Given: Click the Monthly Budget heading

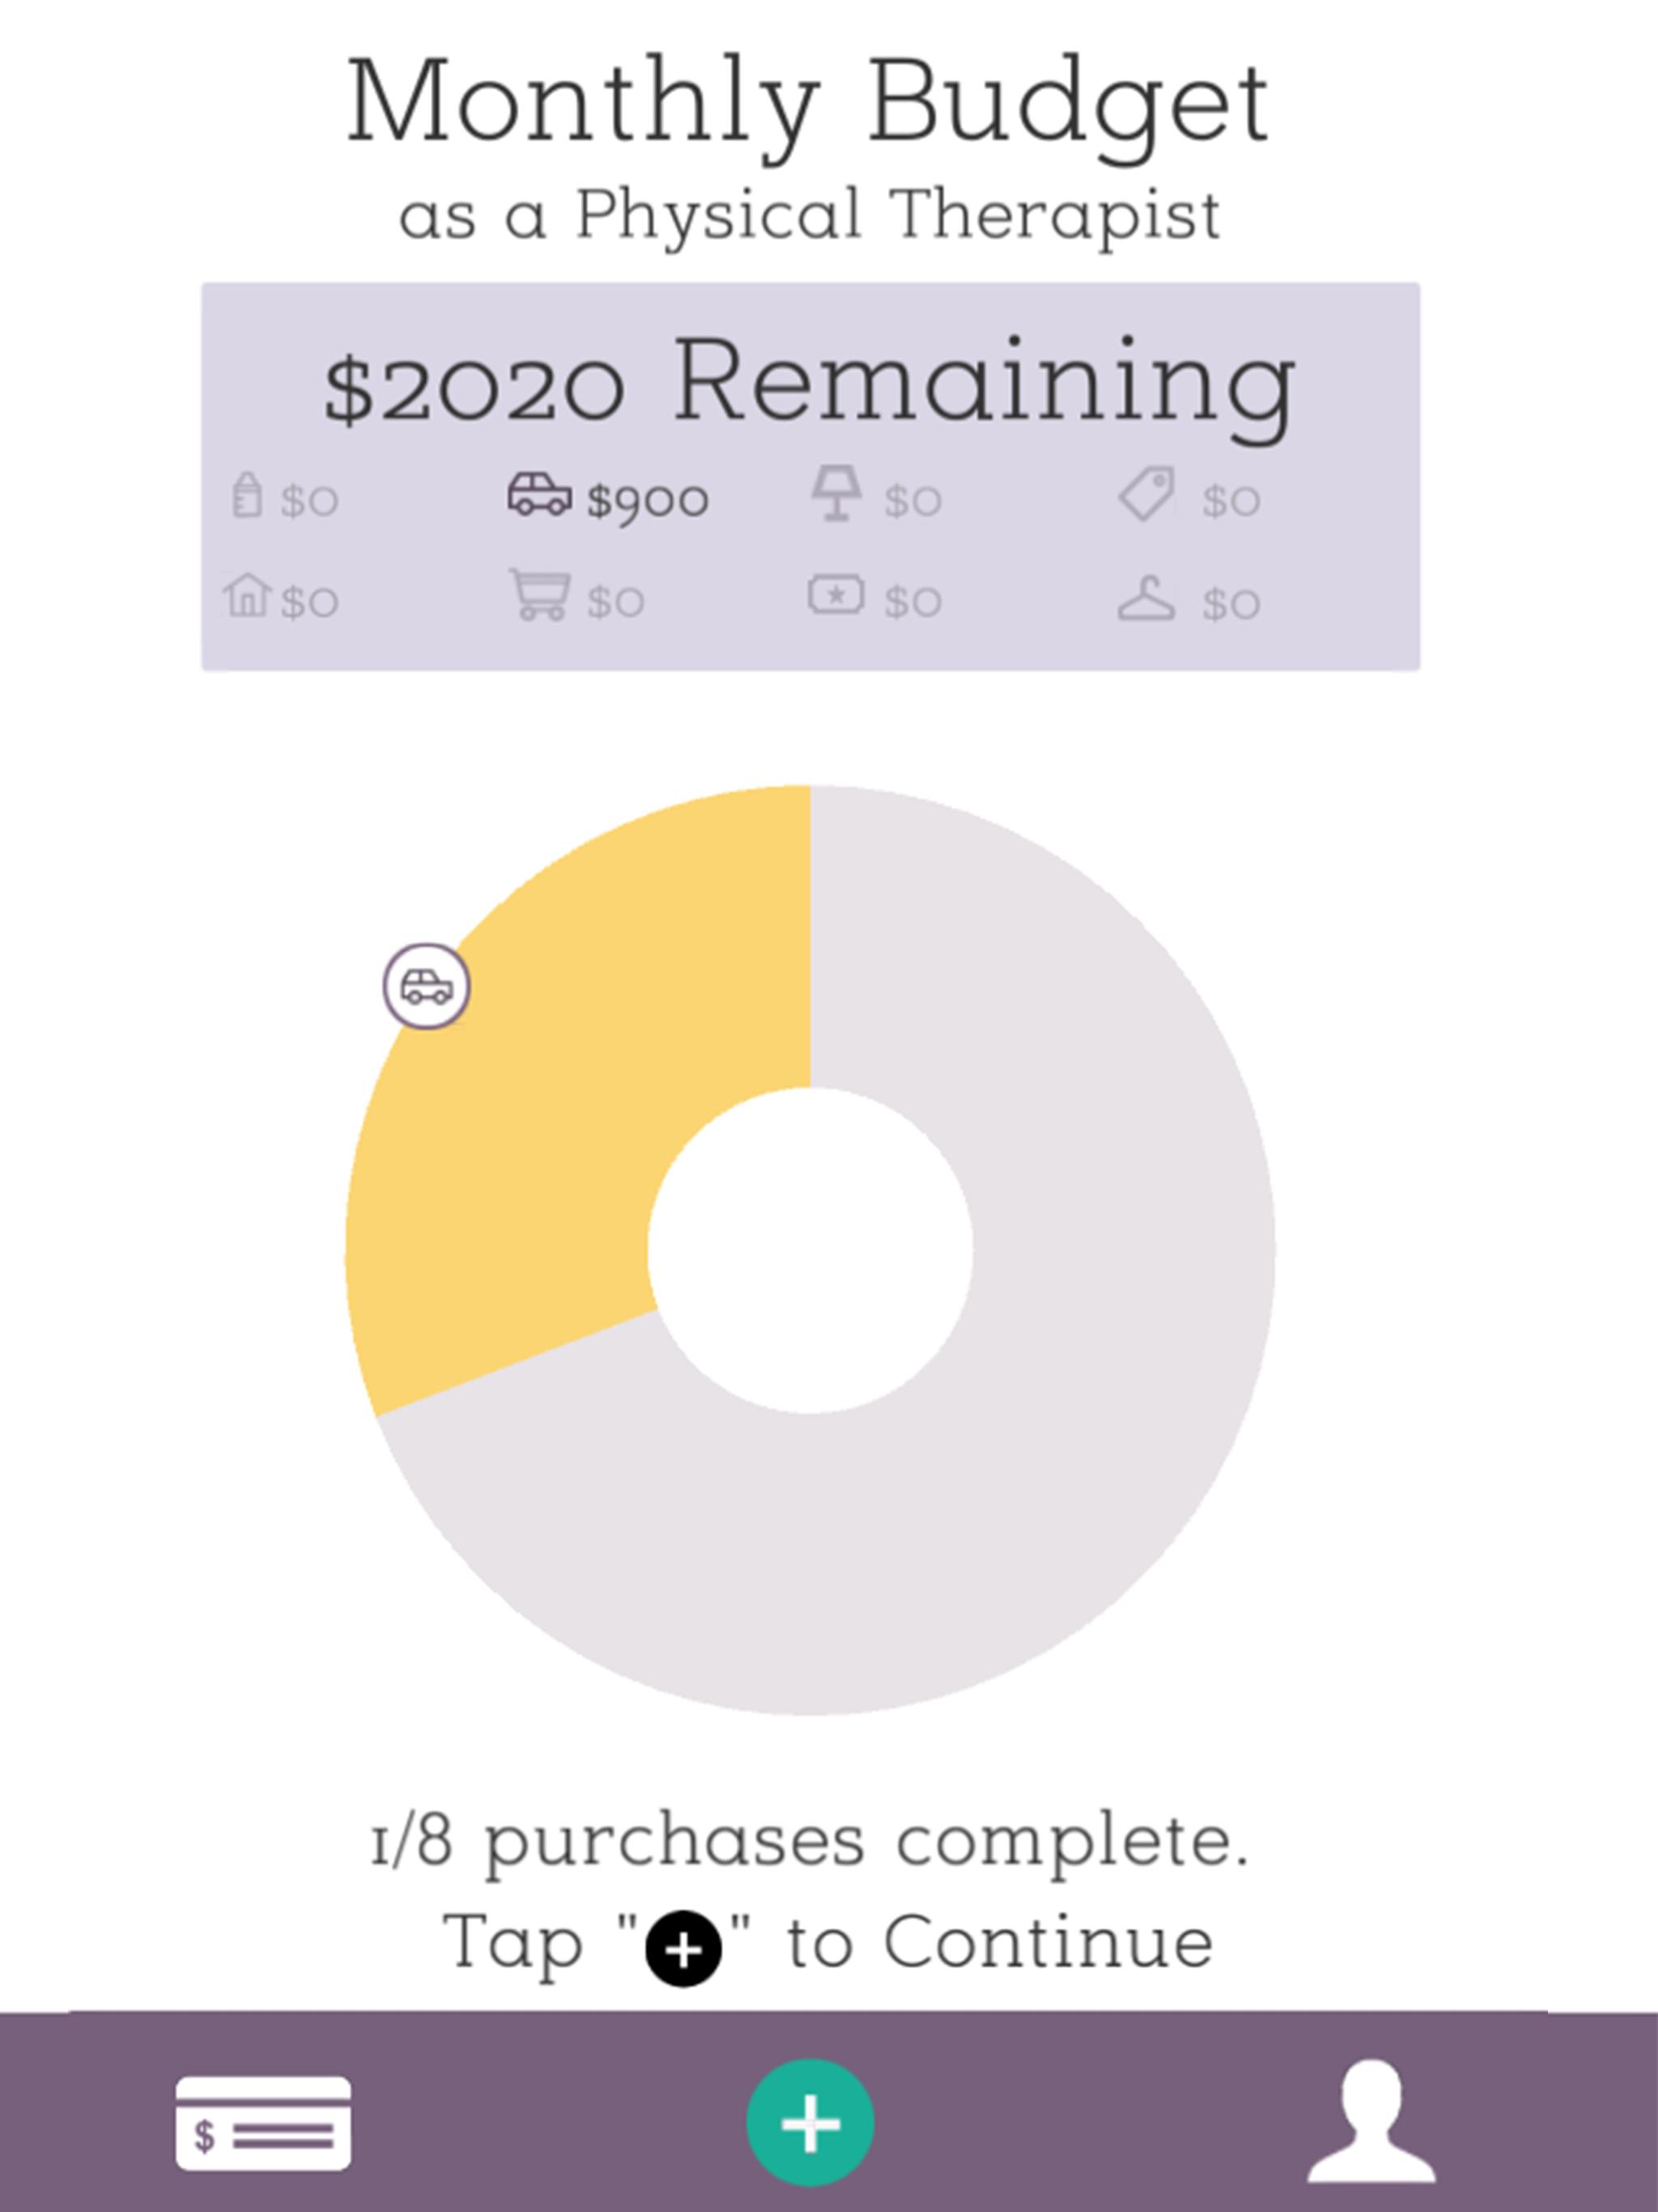Looking at the screenshot, I should click(808, 105).
